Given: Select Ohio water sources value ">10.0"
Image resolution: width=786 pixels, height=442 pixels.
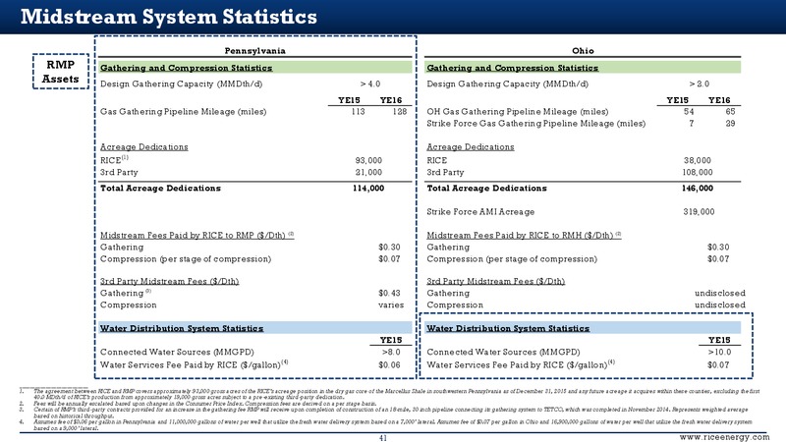Looking at the screenshot, I should pyautogui.click(x=719, y=352).
